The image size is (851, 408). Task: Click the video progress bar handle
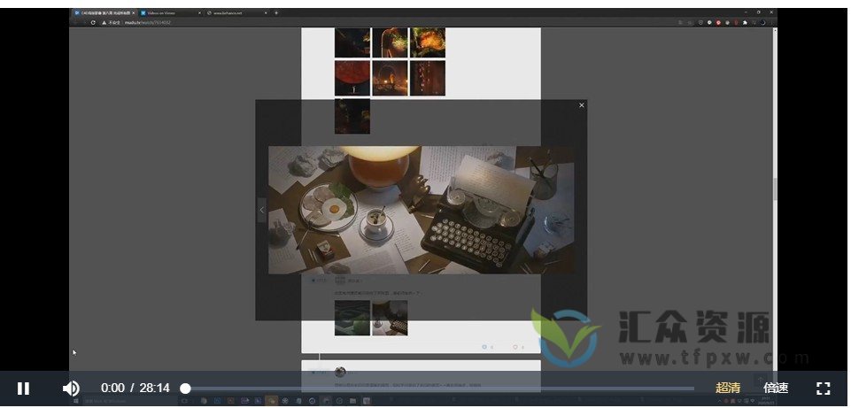185,389
